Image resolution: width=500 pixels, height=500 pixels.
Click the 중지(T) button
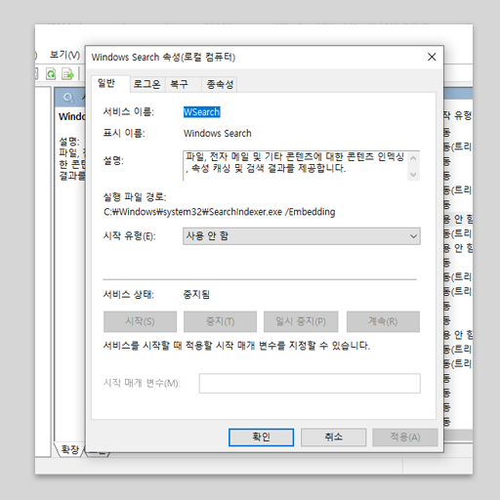point(220,321)
